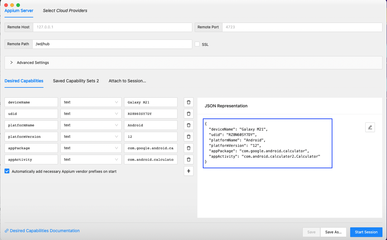
Task: Open Select Cloud Providers tab
Action: tap(65, 11)
